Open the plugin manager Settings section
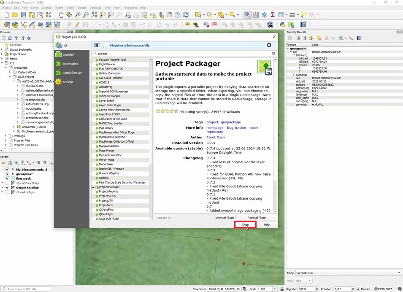 (68, 82)
